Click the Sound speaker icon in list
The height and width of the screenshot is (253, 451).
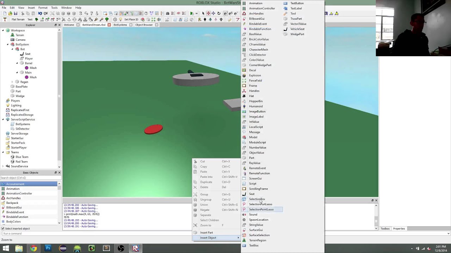click(244, 214)
